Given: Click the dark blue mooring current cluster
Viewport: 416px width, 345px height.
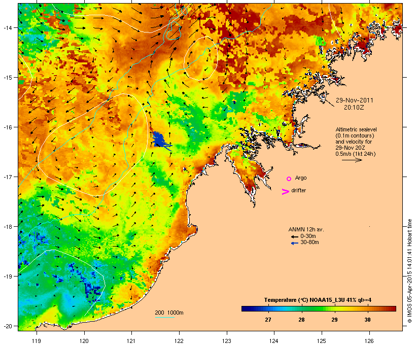Looking at the screenshot, I should (x=160, y=140).
